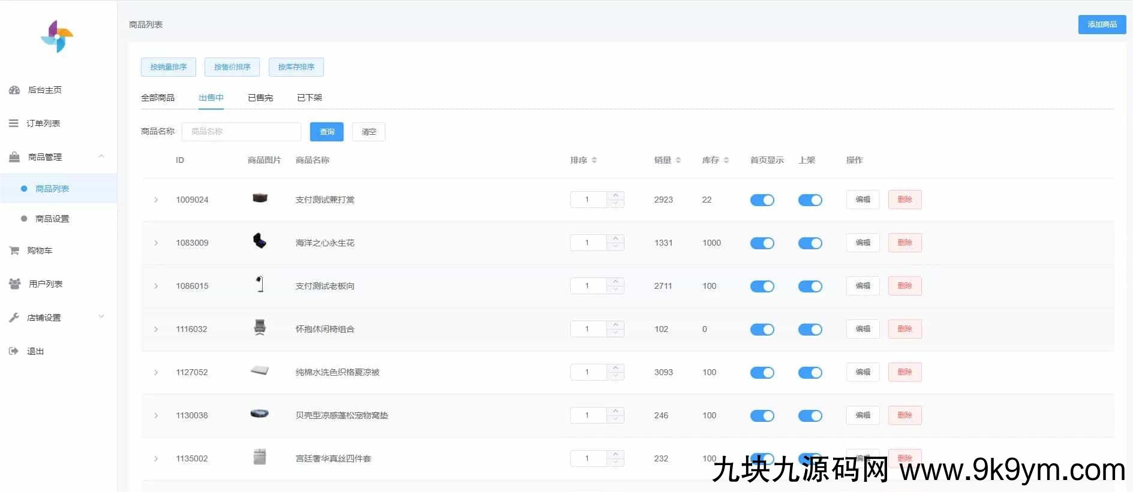Expand row details for product 1009024
Viewport: 1133px width, 492px height.
156,200
